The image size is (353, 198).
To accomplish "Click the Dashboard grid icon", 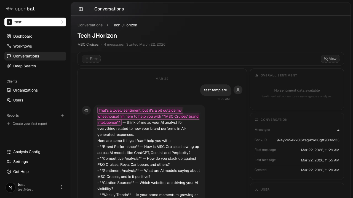I will coord(9,36).
